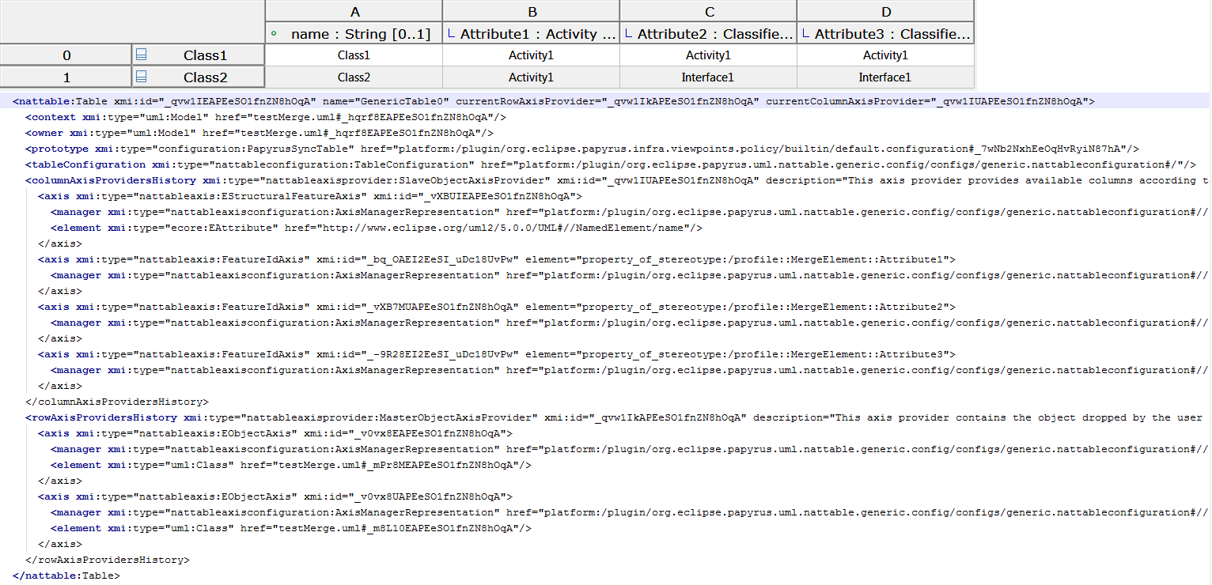Click the 'Attribute2 : Classifie...' column label
The height and width of the screenshot is (585, 1212).
715,33
